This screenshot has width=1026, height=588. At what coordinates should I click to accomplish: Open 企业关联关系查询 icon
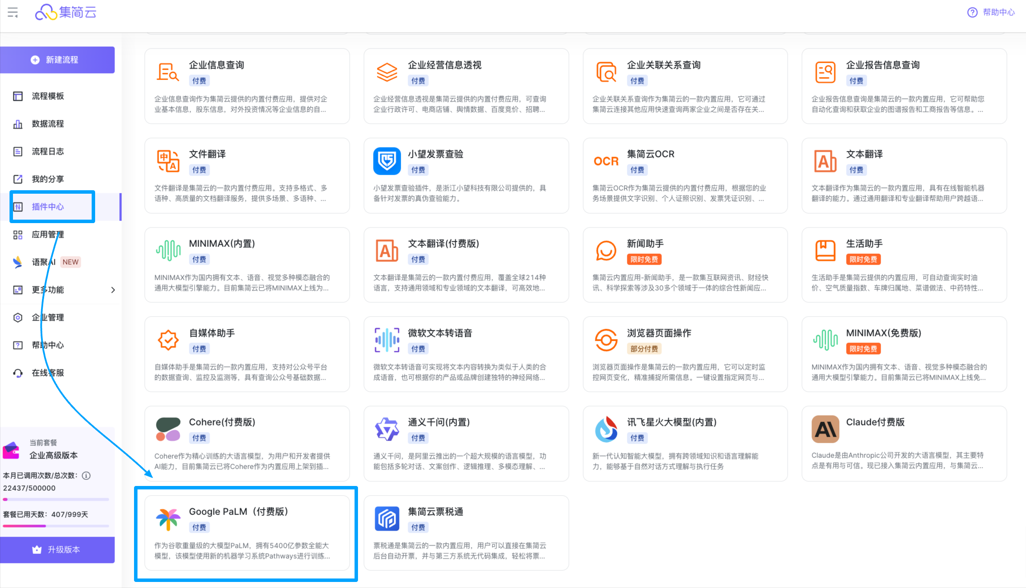(x=606, y=72)
